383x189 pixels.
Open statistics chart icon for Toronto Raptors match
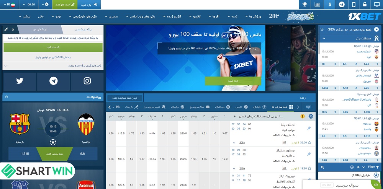point(284,142)
